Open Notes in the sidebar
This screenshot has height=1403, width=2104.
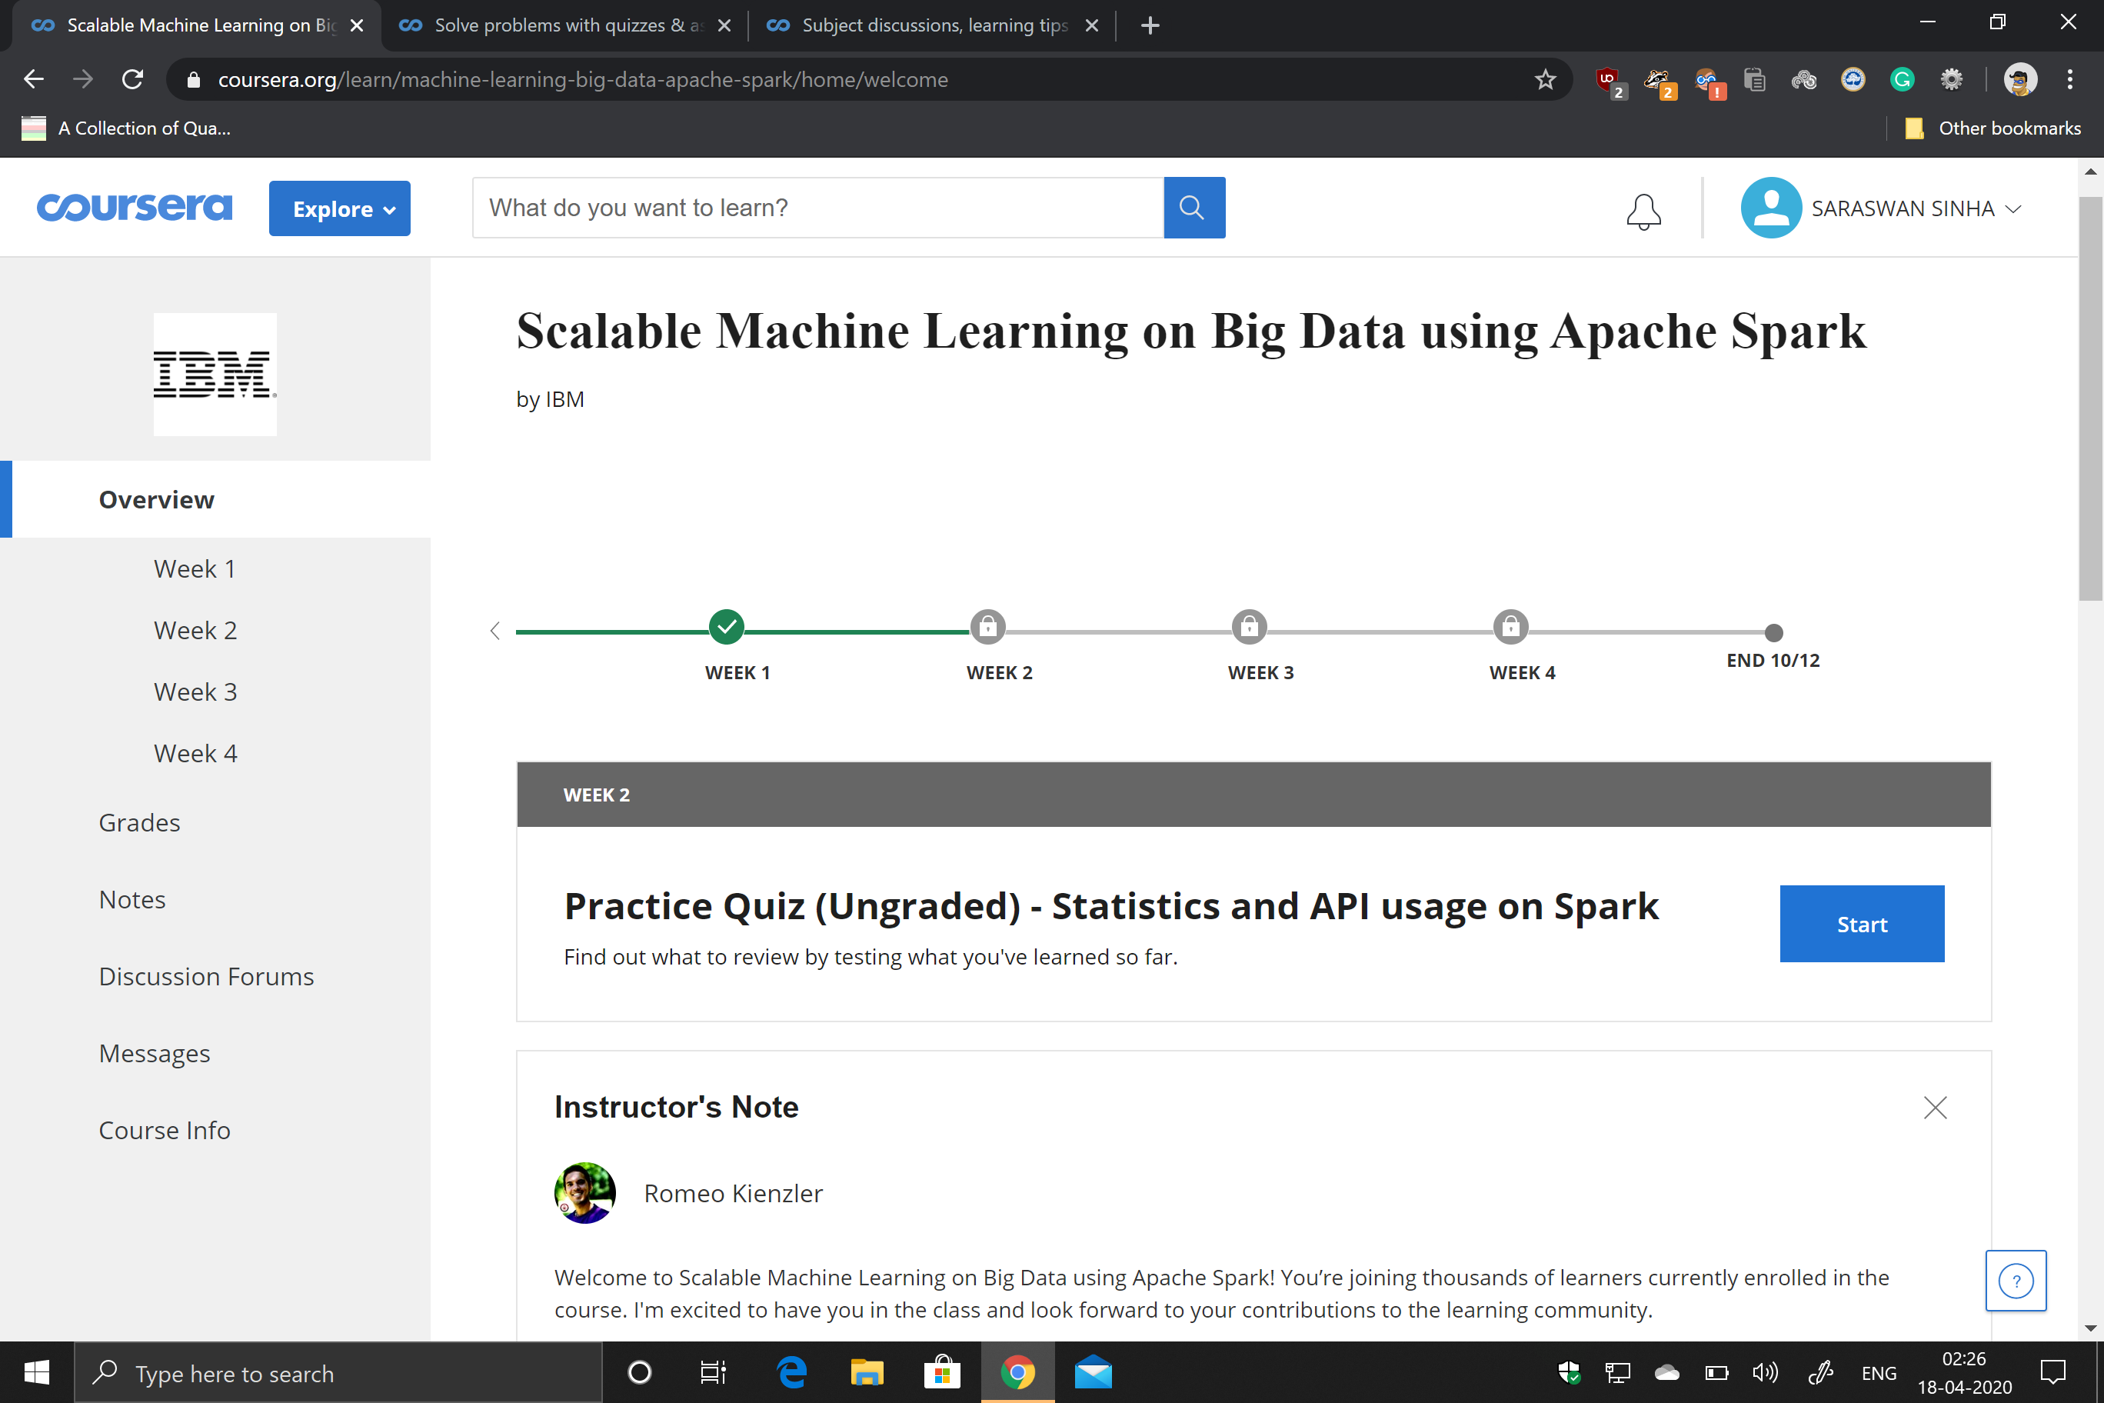tap(132, 899)
